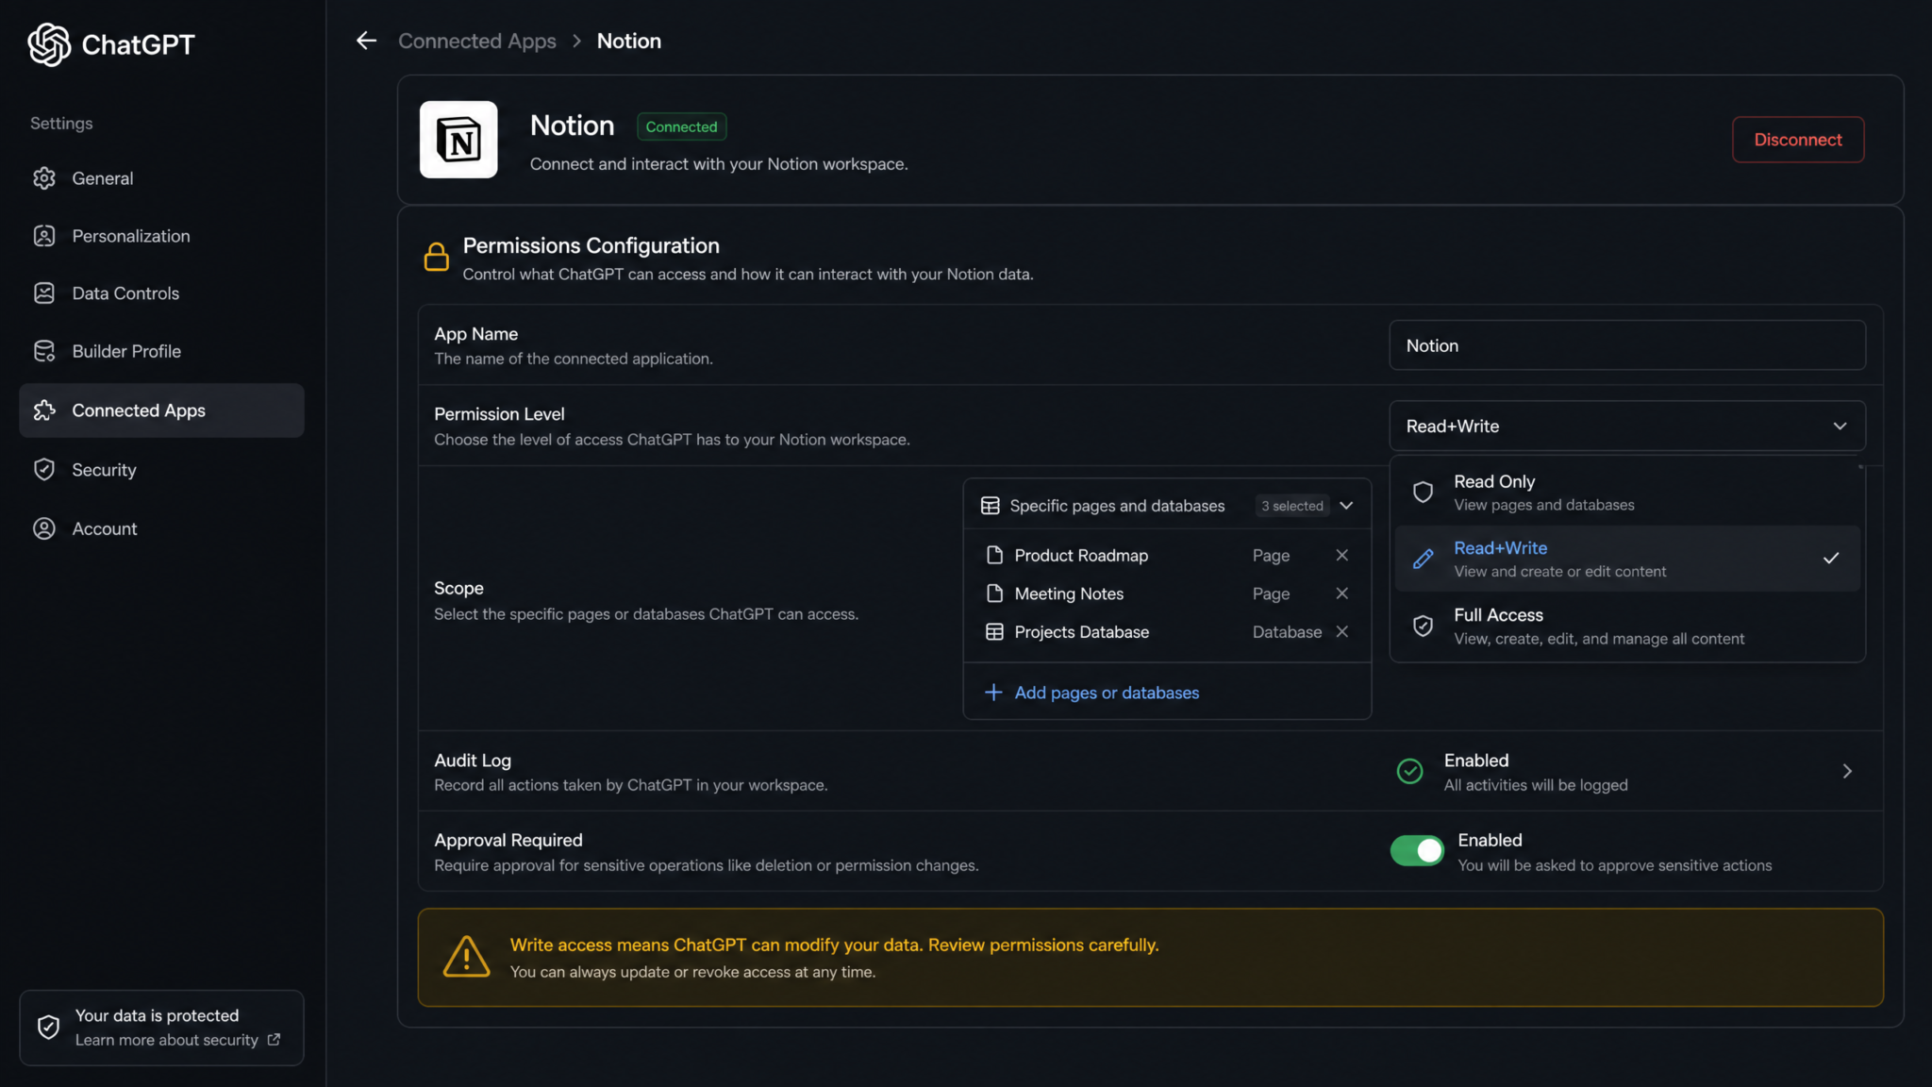Click the Connected status badge
This screenshot has height=1087, width=1932.
click(681, 126)
